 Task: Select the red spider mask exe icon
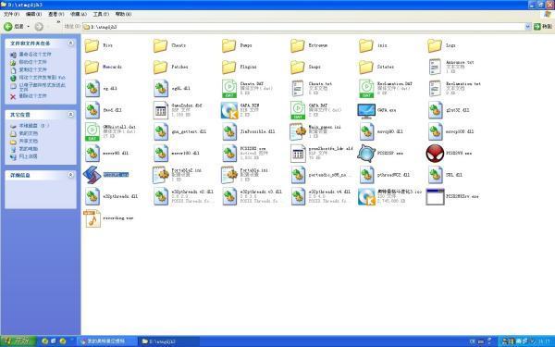click(x=435, y=154)
